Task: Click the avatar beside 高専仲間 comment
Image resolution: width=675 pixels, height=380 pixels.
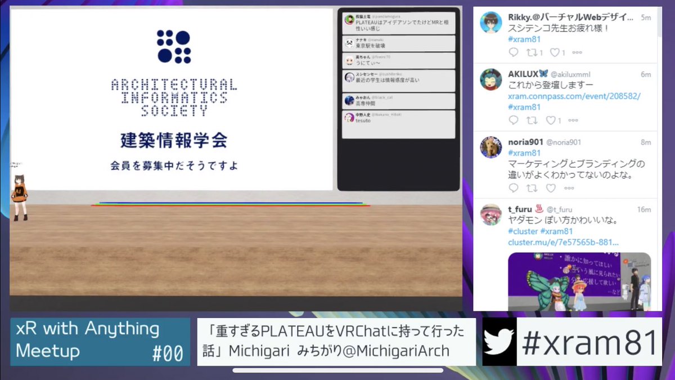Action: tap(349, 100)
